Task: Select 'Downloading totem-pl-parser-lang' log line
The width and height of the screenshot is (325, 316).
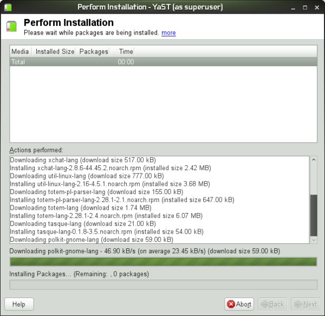Action: click(x=96, y=192)
